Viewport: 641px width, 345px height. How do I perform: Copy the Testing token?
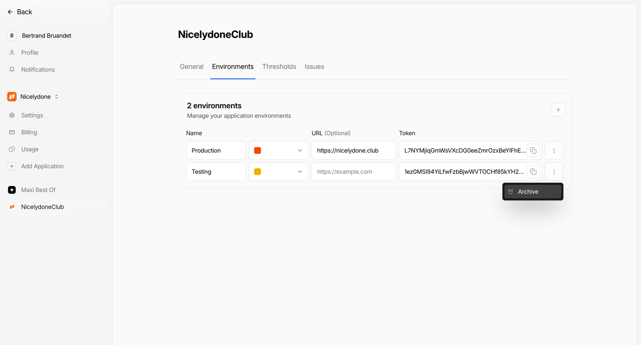[533, 172]
